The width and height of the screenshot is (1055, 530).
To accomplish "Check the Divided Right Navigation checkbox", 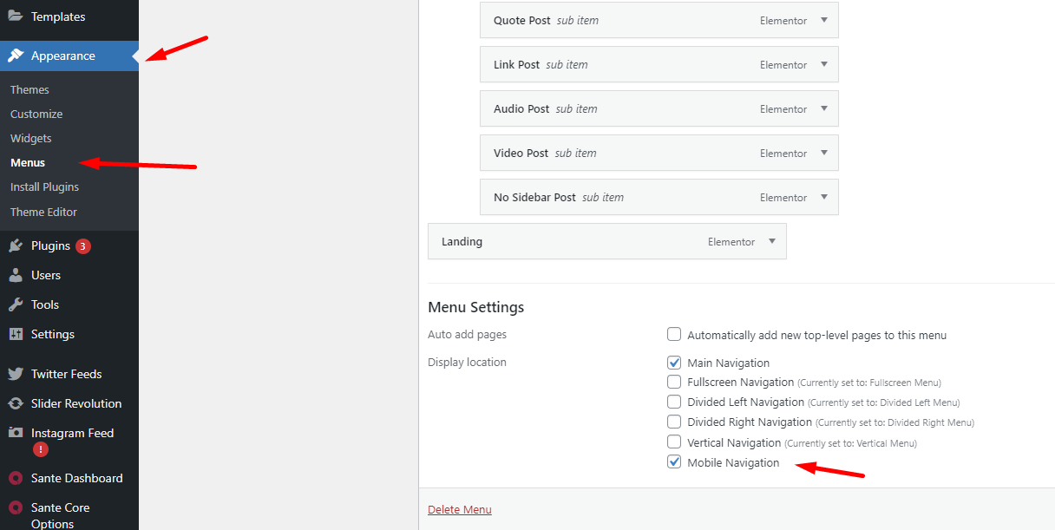I will click(674, 422).
